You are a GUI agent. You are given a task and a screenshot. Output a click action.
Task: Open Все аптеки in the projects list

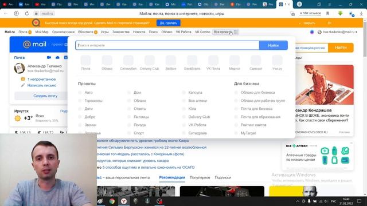pos(198,101)
